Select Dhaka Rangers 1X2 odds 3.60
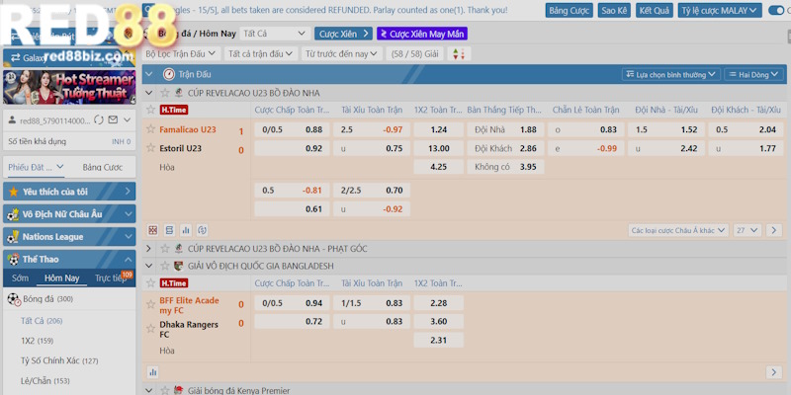The height and width of the screenshot is (395, 791). 439,321
